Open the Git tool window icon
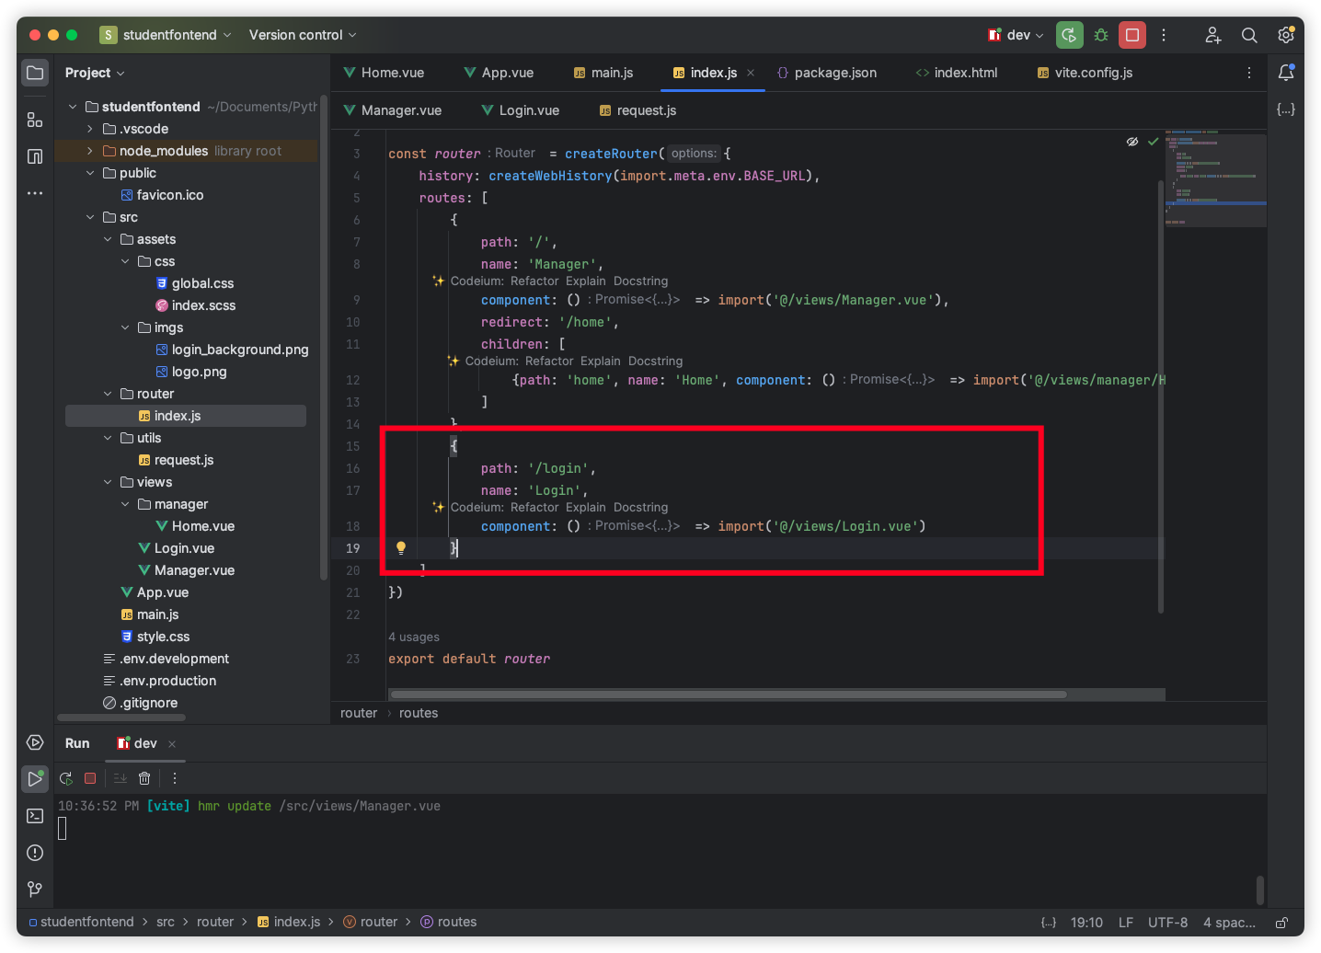Screen dimensions: 1321x953 (x=35, y=890)
